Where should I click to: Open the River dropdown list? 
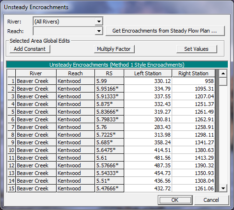99,22
